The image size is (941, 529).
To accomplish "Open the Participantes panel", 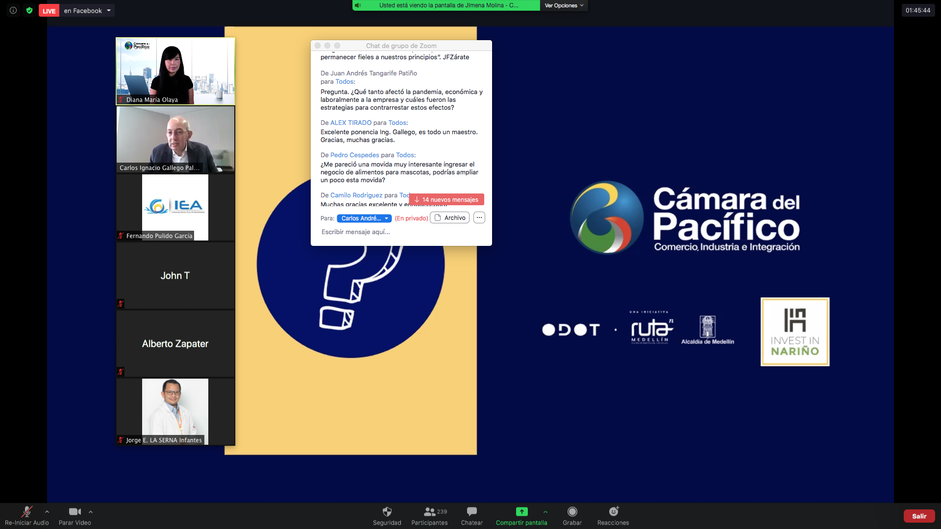I will (430, 516).
